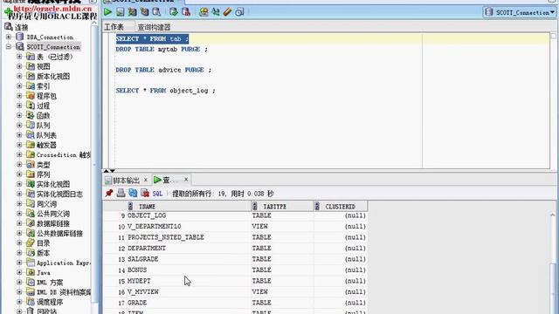
Task: Expand the Java node
Action: click(x=19, y=273)
